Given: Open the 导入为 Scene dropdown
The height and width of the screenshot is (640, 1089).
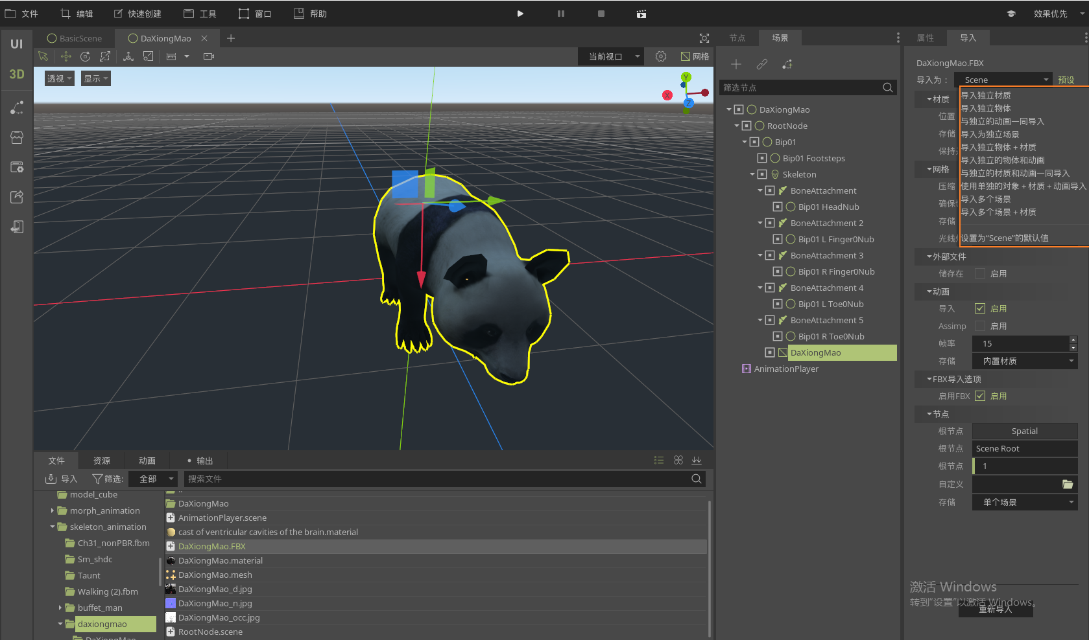Looking at the screenshot, I should pos(1004,80).
